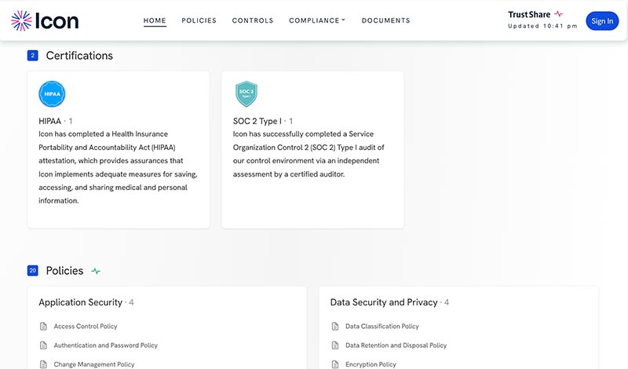Click the Sign In button

coord(602,21)
